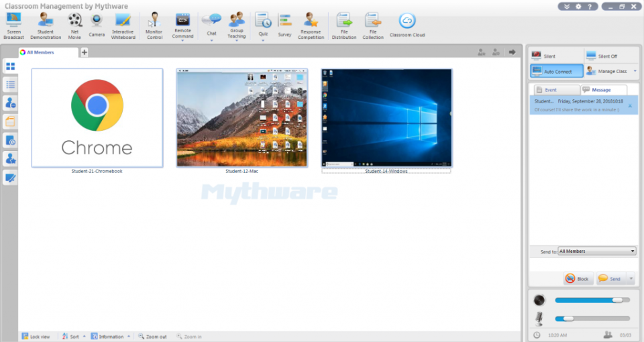Open the Quiz tool

[263, 24]
